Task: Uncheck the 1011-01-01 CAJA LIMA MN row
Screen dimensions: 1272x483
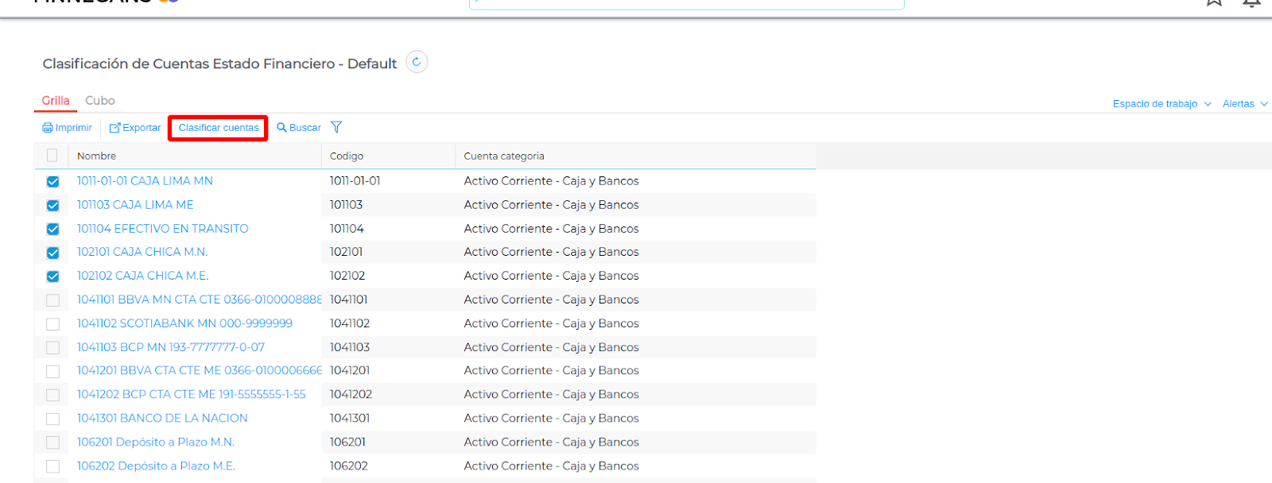Action: click(52, 182)
